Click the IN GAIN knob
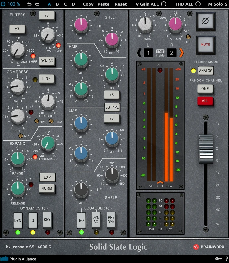 point(145,24)
